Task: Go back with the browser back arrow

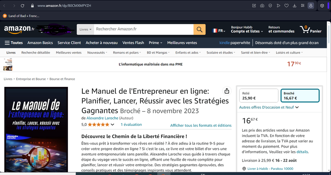Action: (4, 6)
